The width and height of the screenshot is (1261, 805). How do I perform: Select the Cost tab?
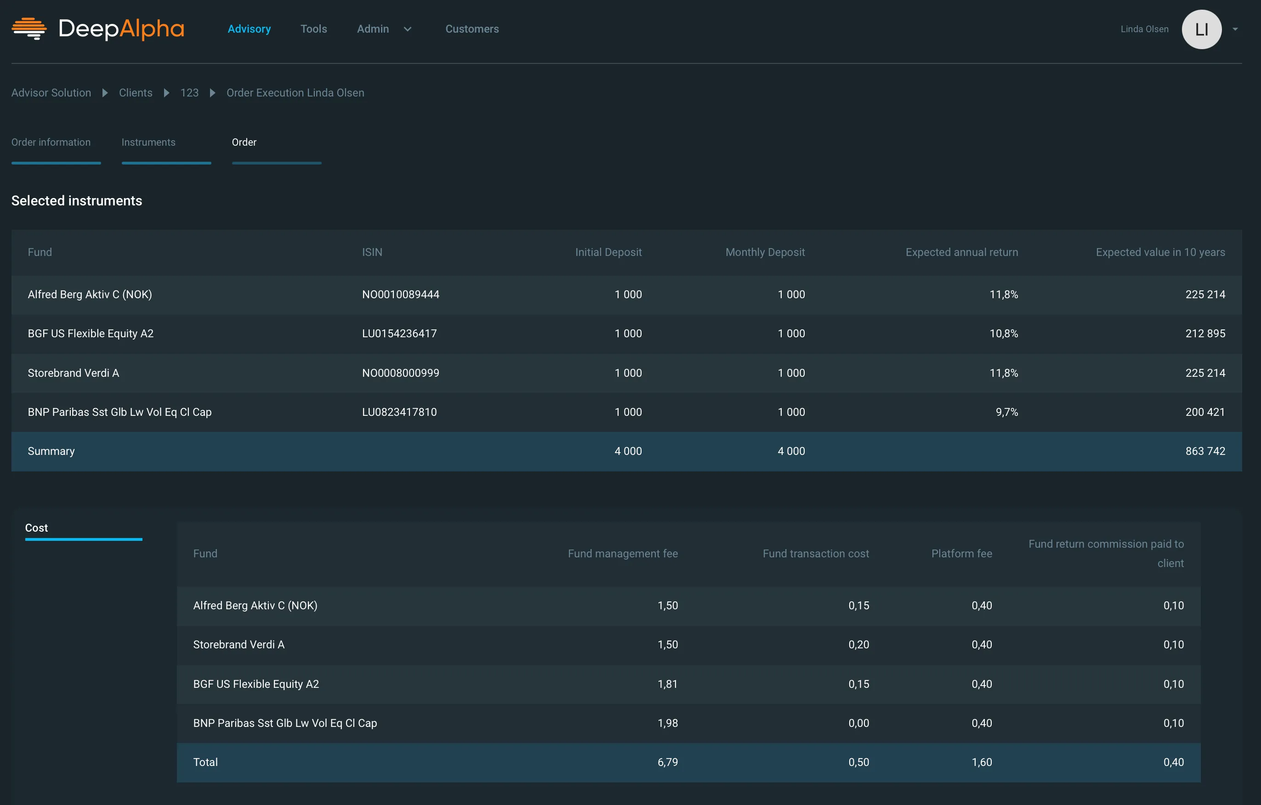click(84, 530)
